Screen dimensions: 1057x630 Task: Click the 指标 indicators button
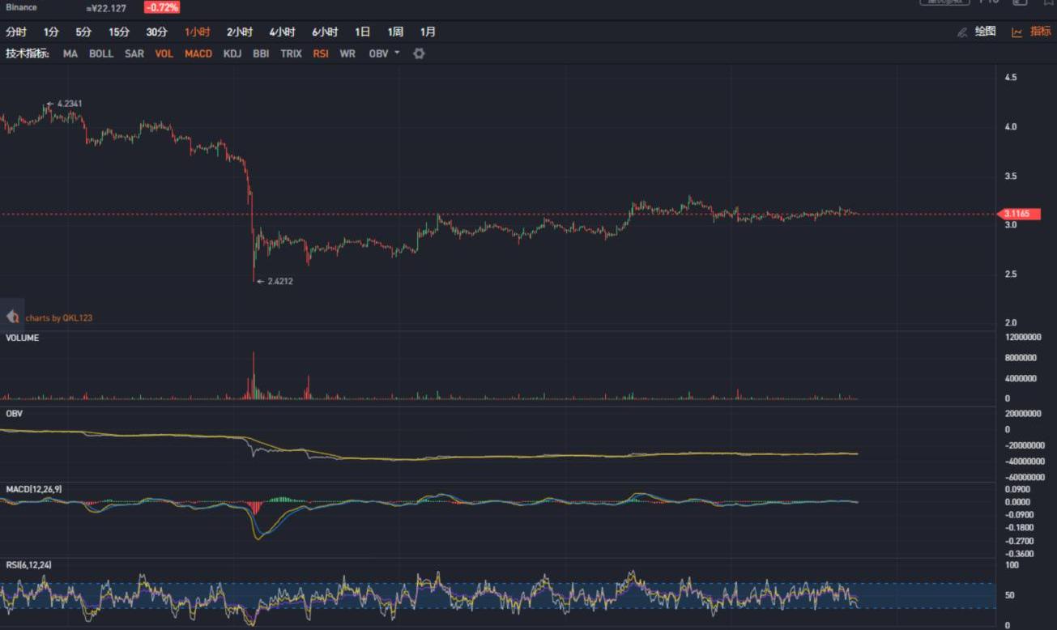tap(1040, 32)
